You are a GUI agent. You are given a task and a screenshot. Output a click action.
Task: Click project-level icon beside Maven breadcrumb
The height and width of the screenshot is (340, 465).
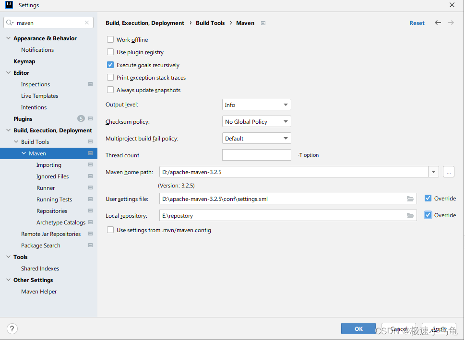(x=263, y=23)
